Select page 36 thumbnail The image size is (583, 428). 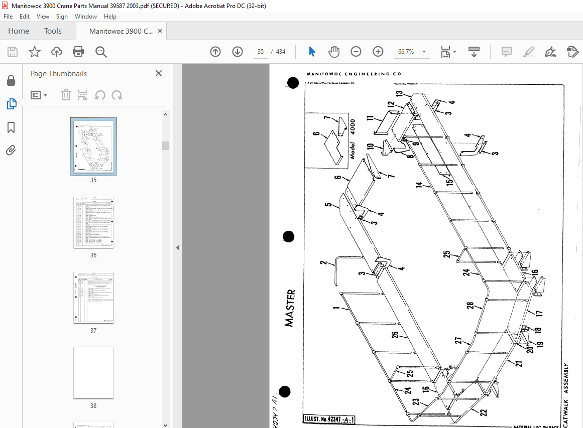pos(93,222)
